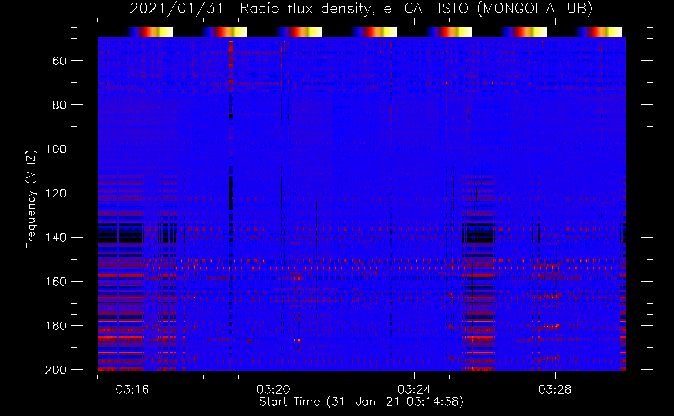Screen dimensions: 674x416
Task: Click the 'Start Time (31-Jan-21 03:14:38)' label
Action: pos(361,401)
